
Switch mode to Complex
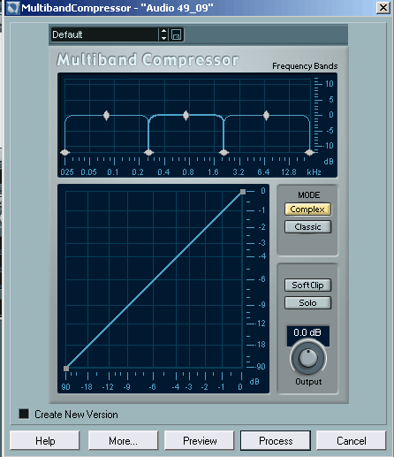coord(307,209)
